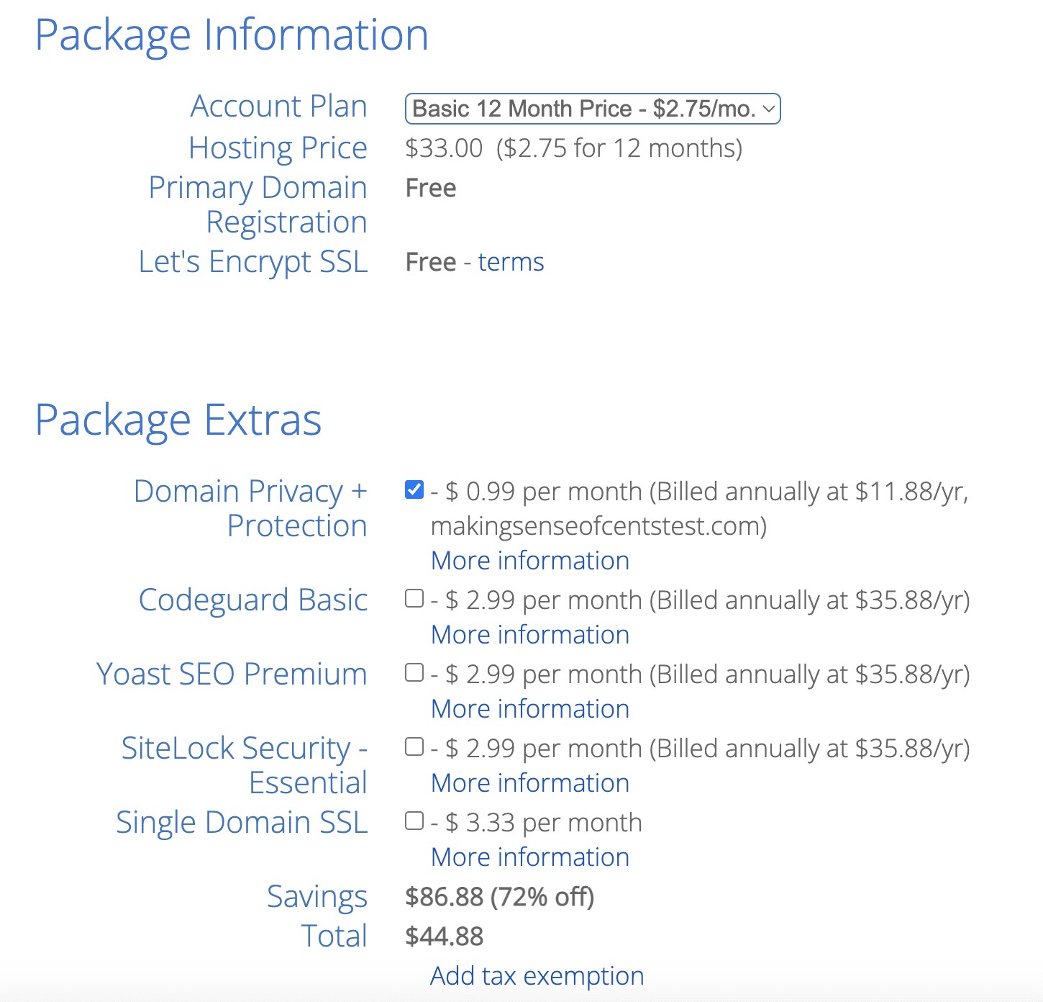Open the Account Plan dropdown

coord(593,109)
